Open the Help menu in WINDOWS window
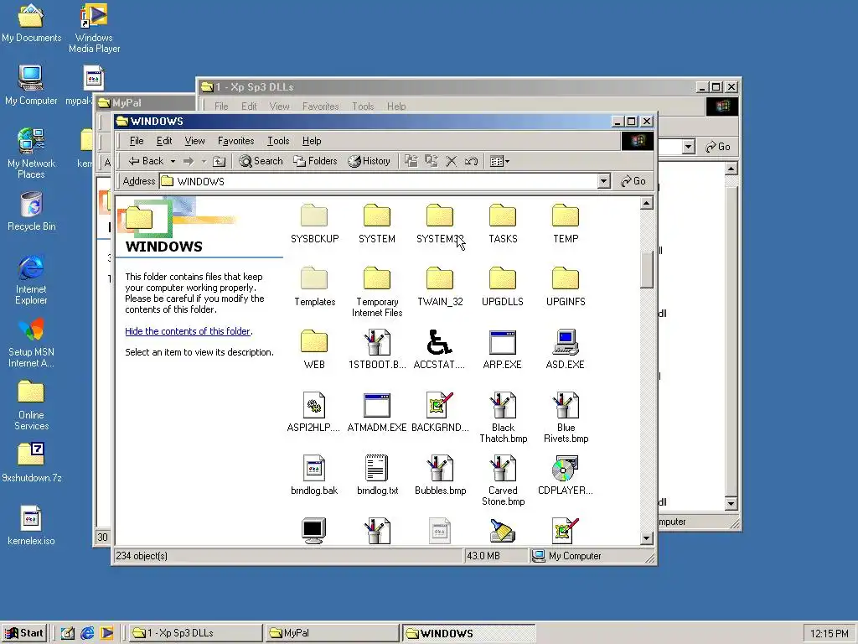 tap(312, 141)
